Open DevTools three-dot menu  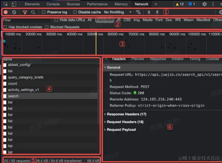click(213, 4)
